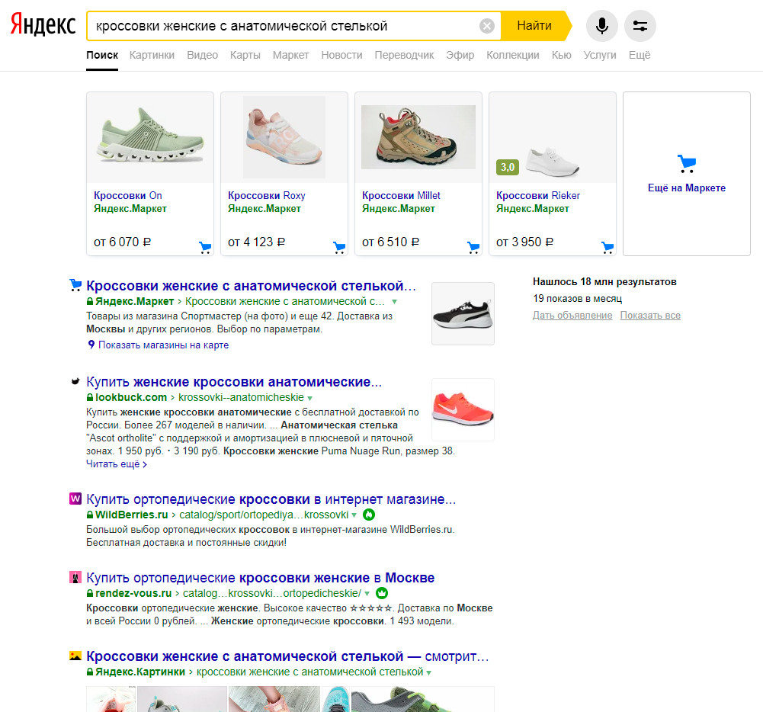This screenshot has width=763, height=712.
Task: Open the Яндекс.Картинки result title
Action: click(287, 656)
